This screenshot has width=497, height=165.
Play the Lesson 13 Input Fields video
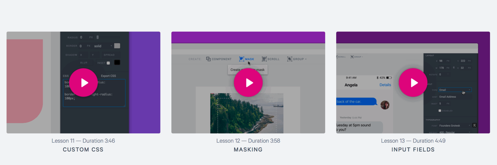(x=413, y=83)
